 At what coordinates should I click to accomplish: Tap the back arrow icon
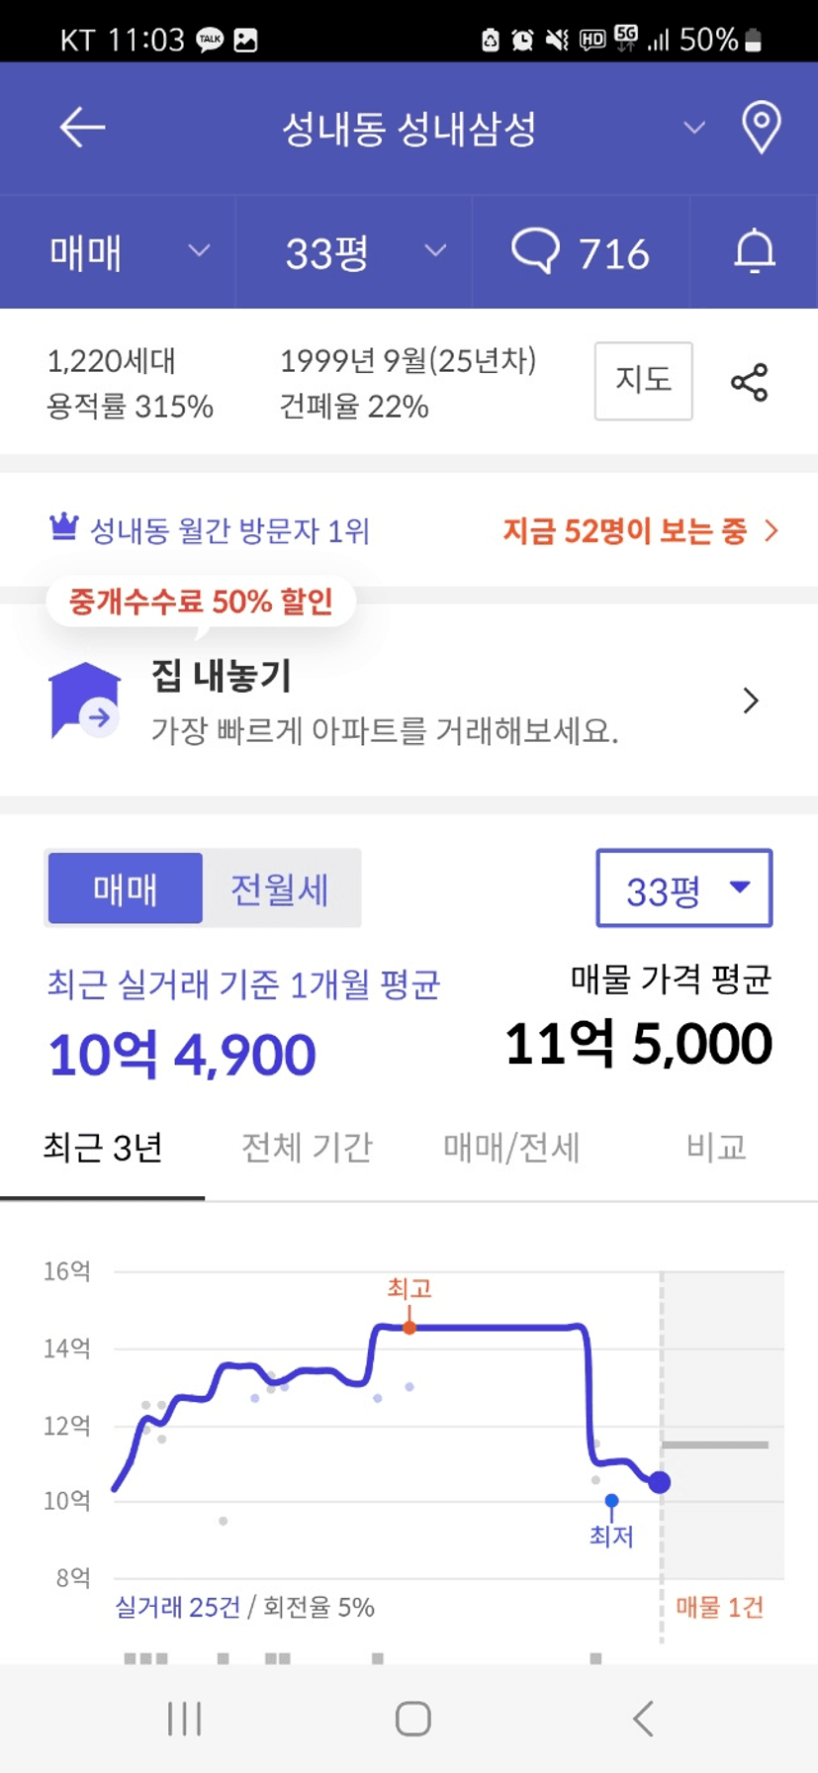(82, 128)
